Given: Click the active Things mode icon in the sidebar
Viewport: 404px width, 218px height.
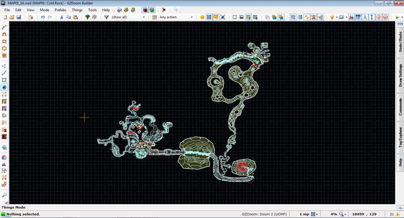Looking at the screenshot, I should (4, 87).
